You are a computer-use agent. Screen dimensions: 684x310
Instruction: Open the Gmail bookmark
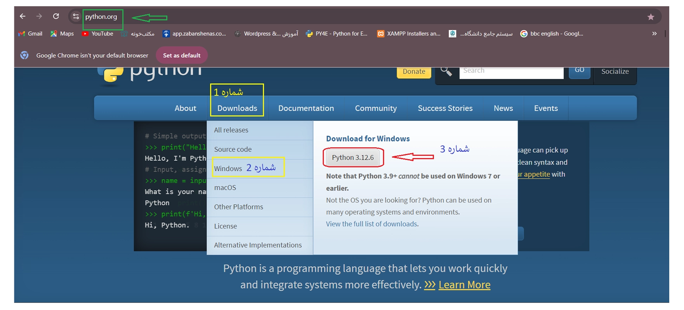pos(30,34)
